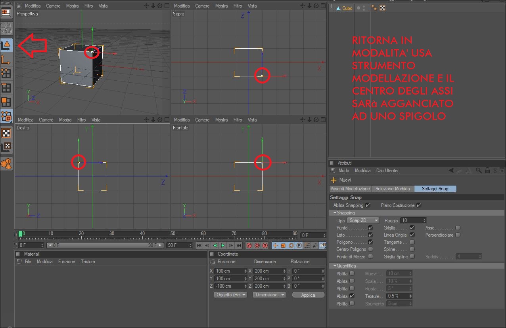
Task: Click the play backward green button
Action: click(215, 245)
